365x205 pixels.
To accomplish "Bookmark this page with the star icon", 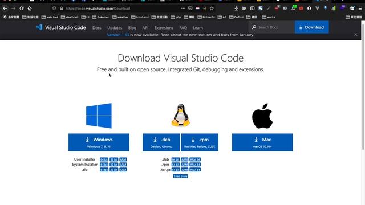I will (x=212, y=9).
